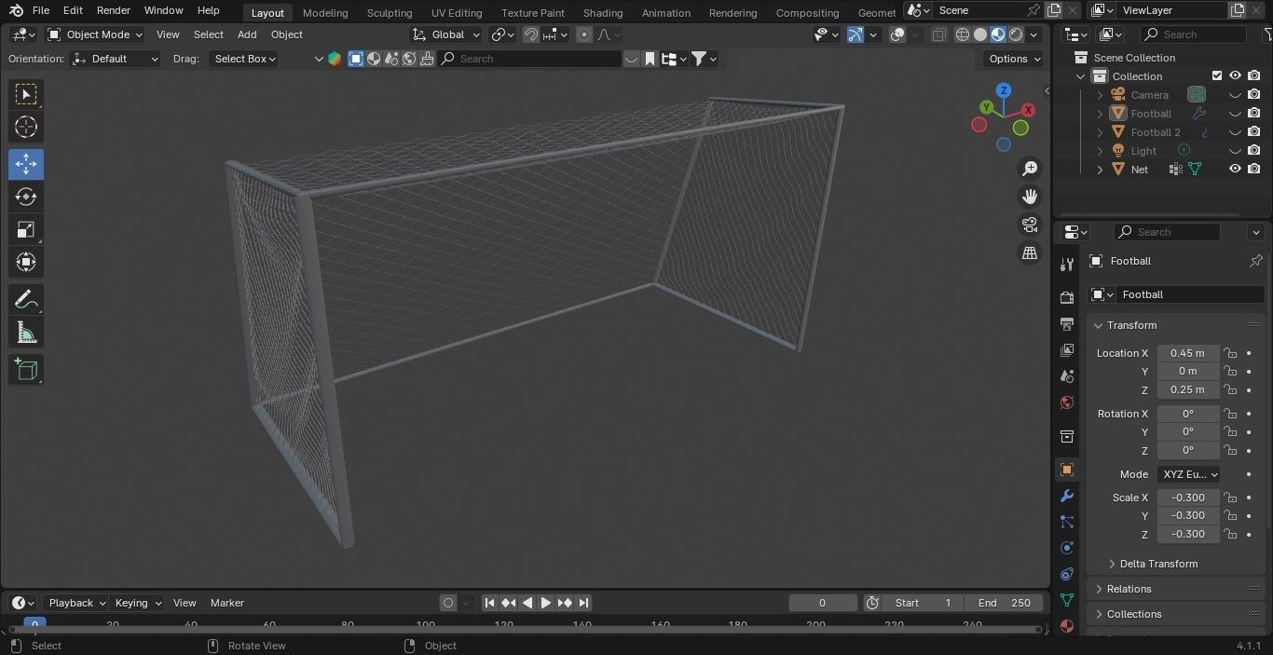The height and width of the screenshot is (655, 1273).
Task: Activate the Transform tool
Action: tap(26, 262)
